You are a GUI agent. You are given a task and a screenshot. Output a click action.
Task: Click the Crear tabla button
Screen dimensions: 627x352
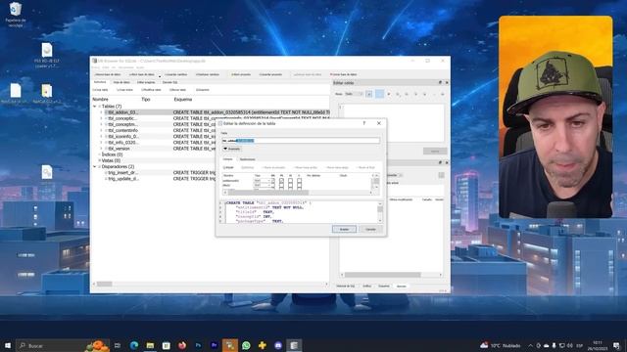coord(100,90)
